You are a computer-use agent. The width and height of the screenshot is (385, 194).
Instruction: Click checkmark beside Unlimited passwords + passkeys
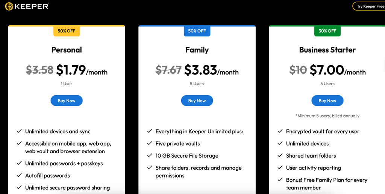tap(19, 163)
